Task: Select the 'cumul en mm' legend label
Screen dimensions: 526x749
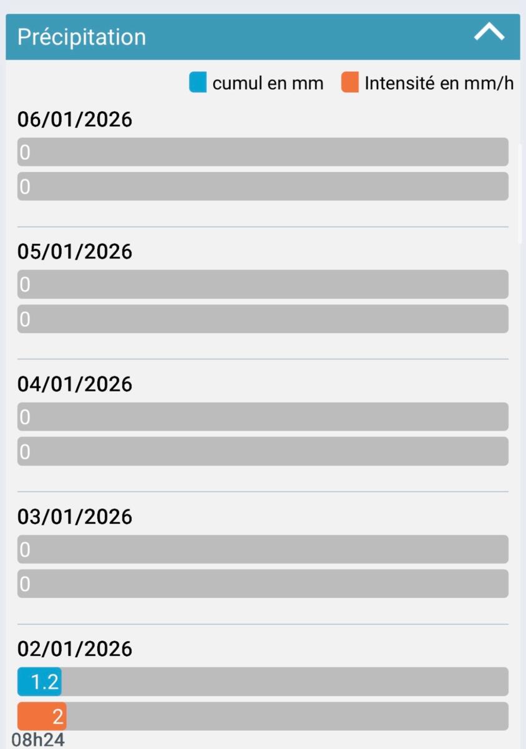Action: (x=268, y=83)
